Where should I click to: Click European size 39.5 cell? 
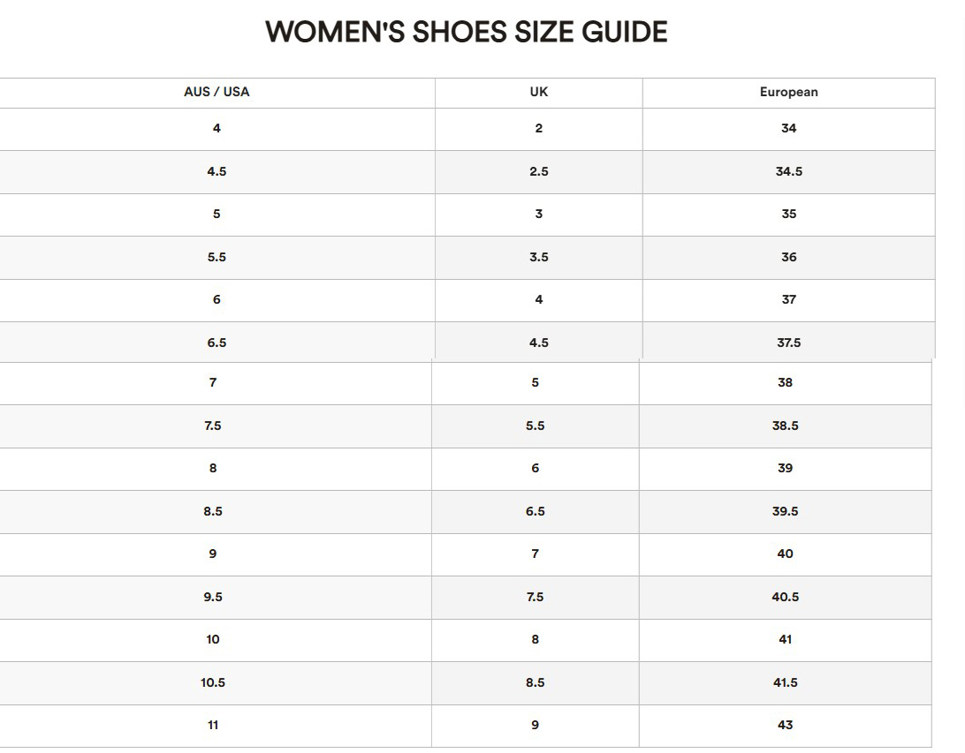tap(786, 511)
